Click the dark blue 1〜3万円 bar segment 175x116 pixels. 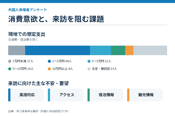click(x=58, y=50)
